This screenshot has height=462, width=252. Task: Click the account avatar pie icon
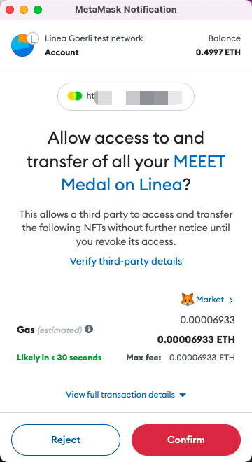[x=22, y=46]
